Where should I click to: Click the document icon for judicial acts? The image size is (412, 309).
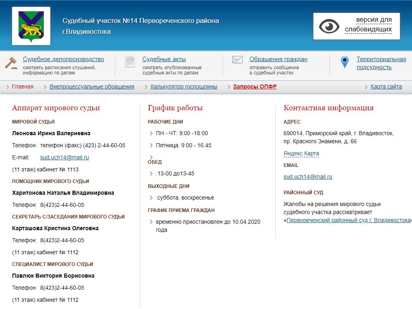[x=130, y=62]
